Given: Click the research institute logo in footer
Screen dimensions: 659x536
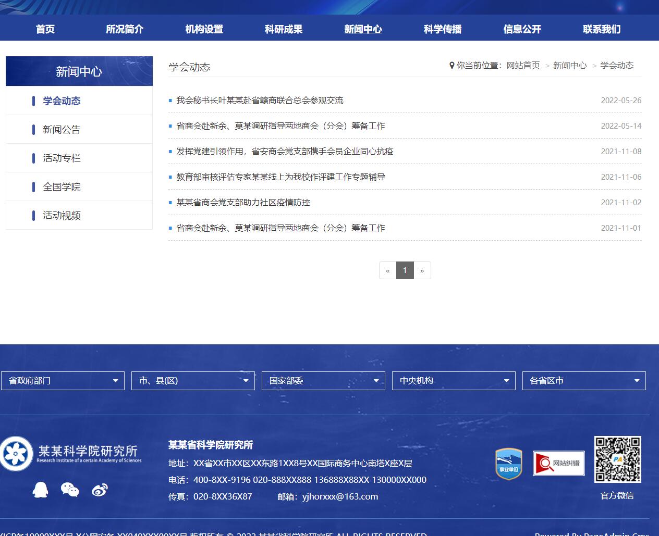Looking at the screenshot, I should coord(71,454).
